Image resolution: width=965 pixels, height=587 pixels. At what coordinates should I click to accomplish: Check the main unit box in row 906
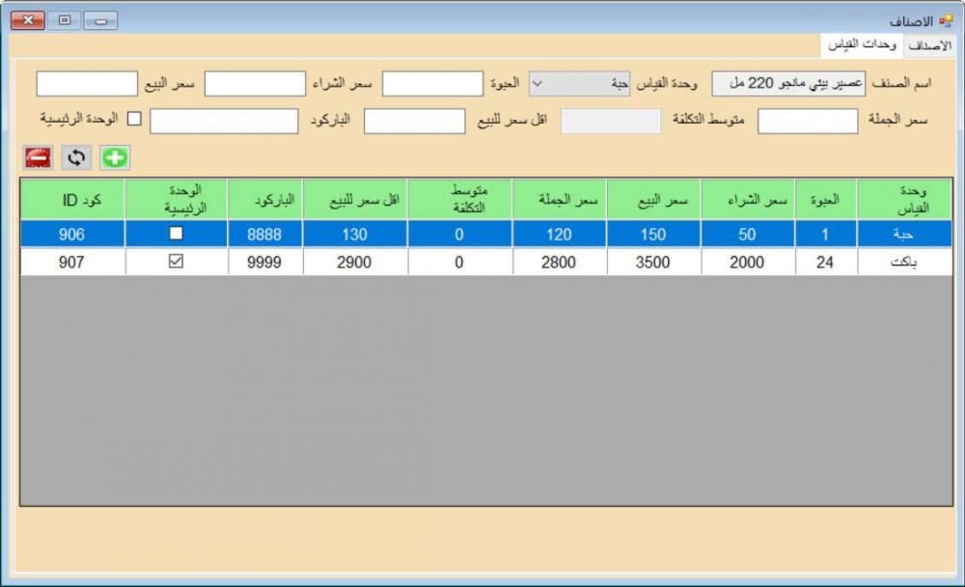click(x=176, y=234)
